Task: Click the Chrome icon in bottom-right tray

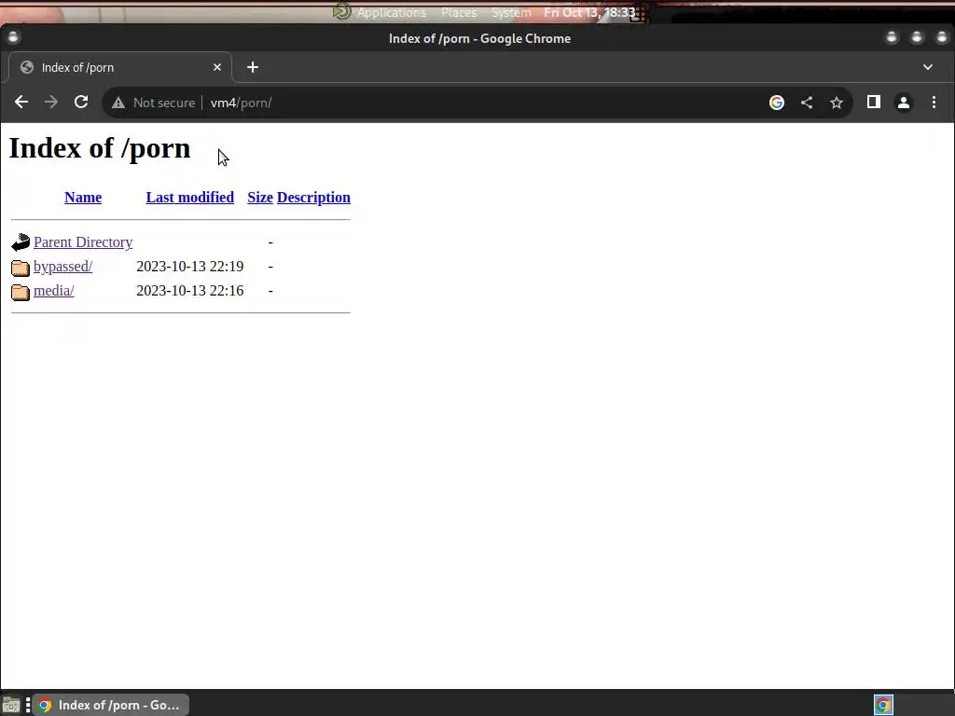Action: 883,705
